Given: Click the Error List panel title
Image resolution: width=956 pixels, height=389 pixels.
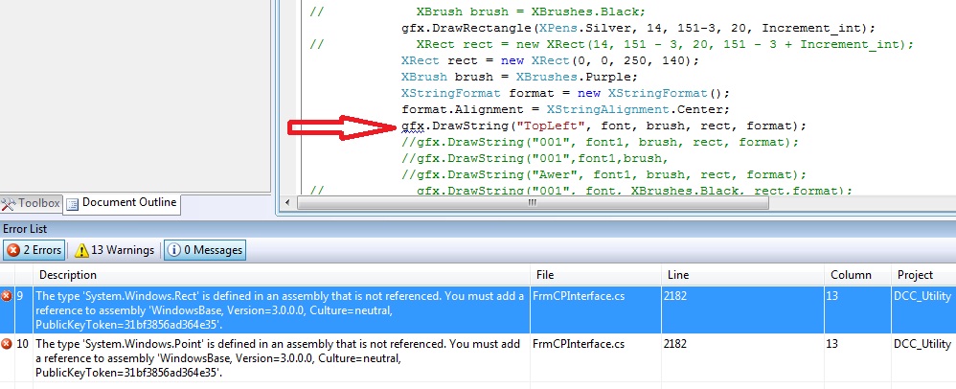Looking at the screenshot, I should click(25, 229).
